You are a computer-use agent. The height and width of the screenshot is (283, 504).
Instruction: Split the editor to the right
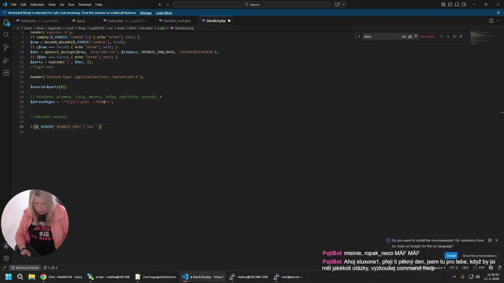pos(491,21)
